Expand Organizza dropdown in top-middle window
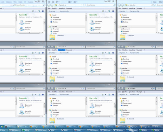 (53, 11)
